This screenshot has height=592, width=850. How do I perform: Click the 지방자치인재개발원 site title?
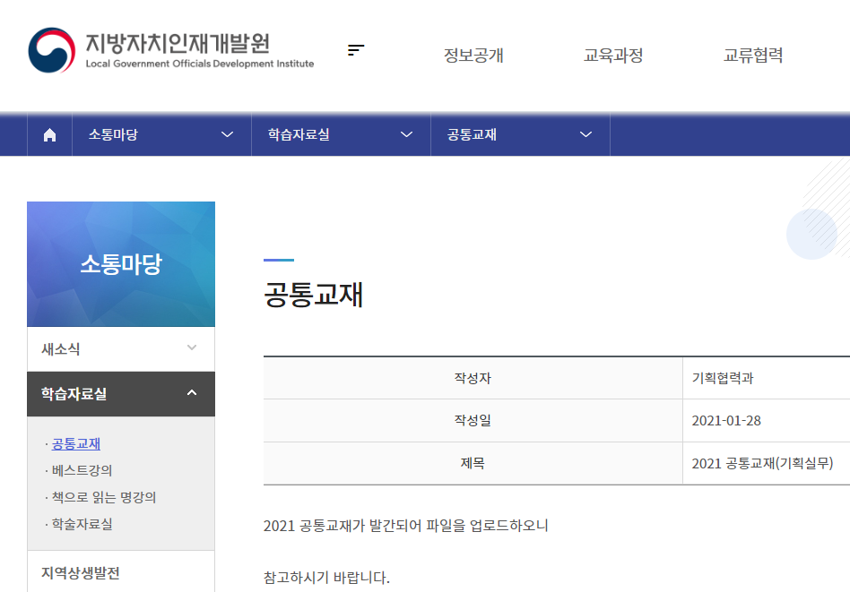[178, 43]
